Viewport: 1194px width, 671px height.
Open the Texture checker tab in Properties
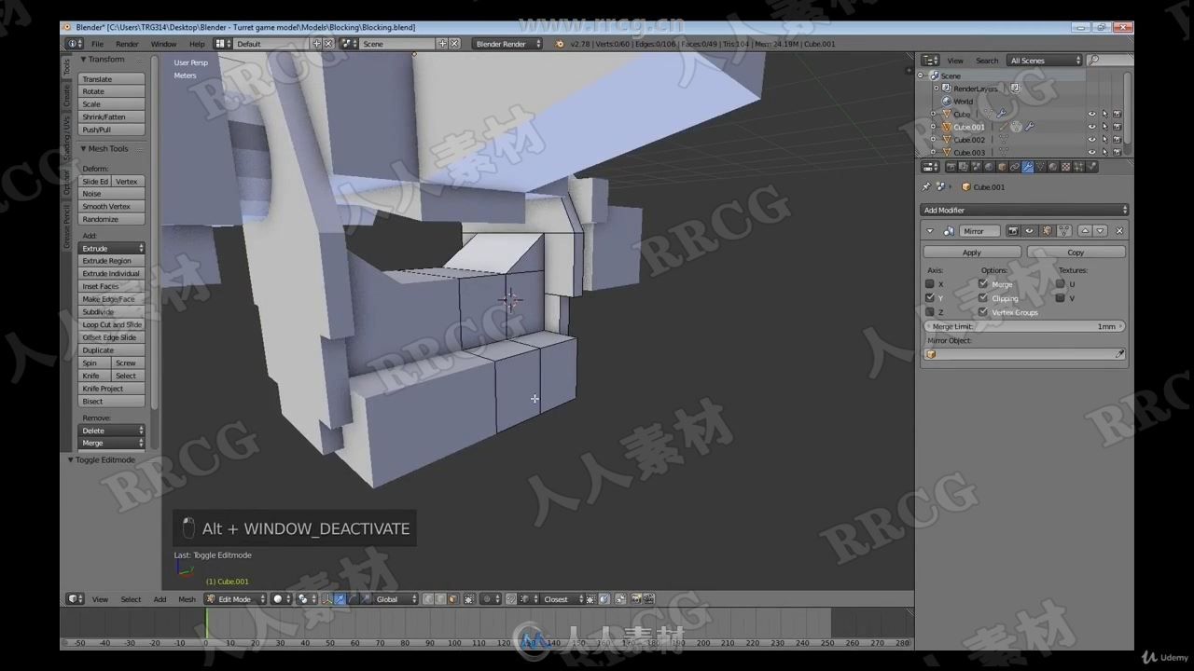[x=1066, y=167]
